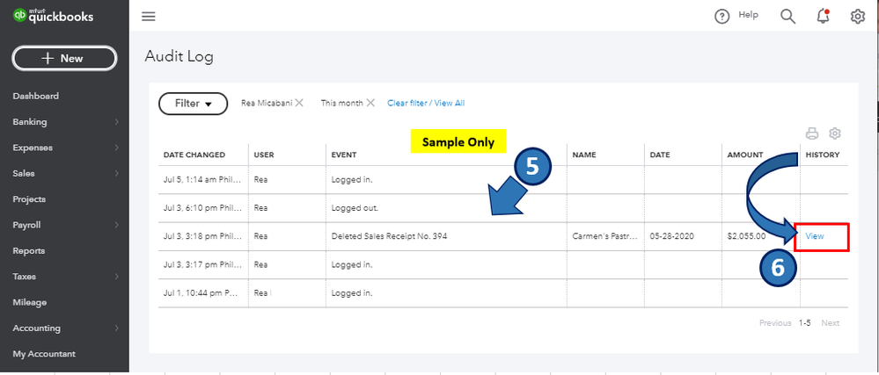Click Clear filter / View All link
Screen dimensions: 879x375
(x=426, y=103)
